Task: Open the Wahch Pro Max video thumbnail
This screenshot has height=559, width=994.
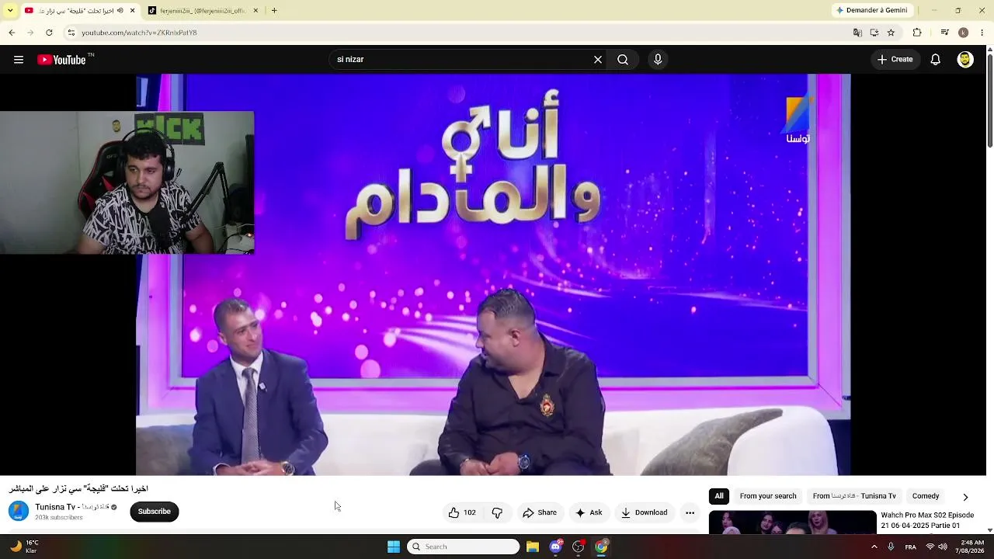Action: pos(792,522)
